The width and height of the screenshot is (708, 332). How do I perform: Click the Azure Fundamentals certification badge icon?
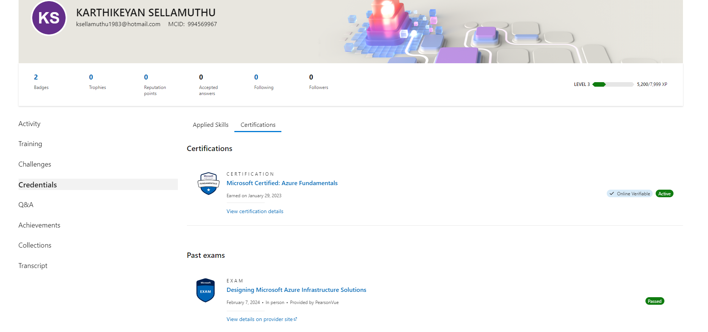[x=208, y=183]
